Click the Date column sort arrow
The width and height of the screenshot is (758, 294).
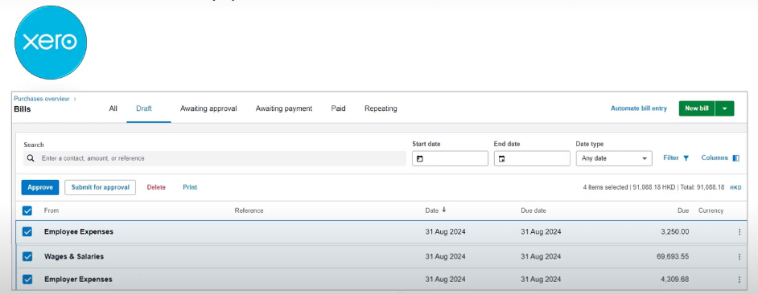click(x=444, y=210)
